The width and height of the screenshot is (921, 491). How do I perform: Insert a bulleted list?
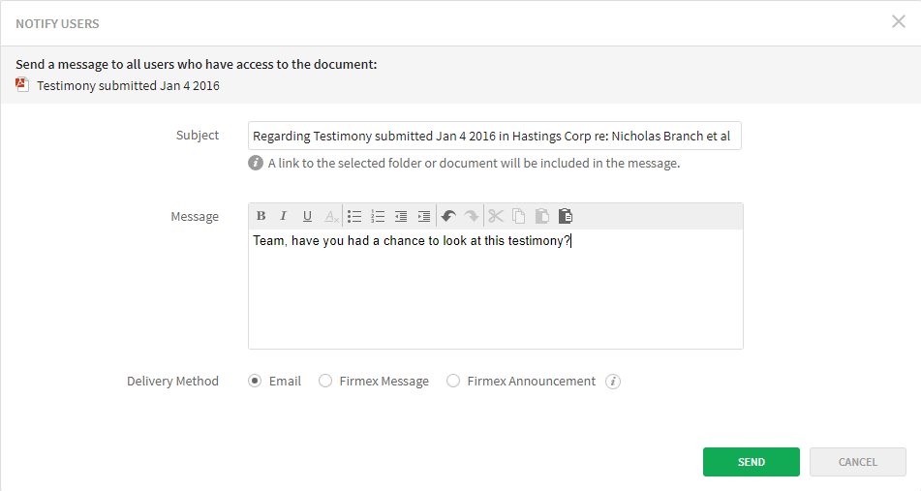click(354, 216)
